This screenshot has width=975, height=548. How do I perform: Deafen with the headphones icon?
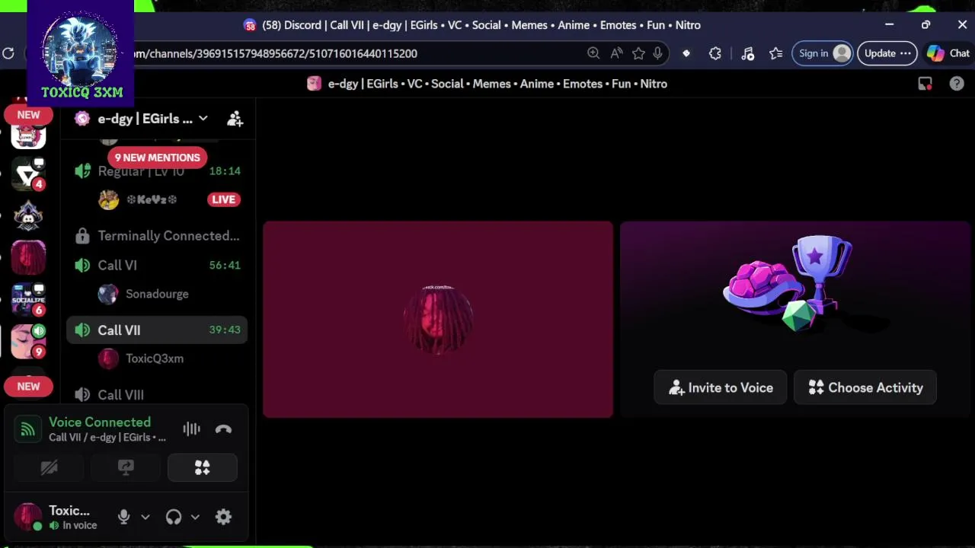point(174,517)
